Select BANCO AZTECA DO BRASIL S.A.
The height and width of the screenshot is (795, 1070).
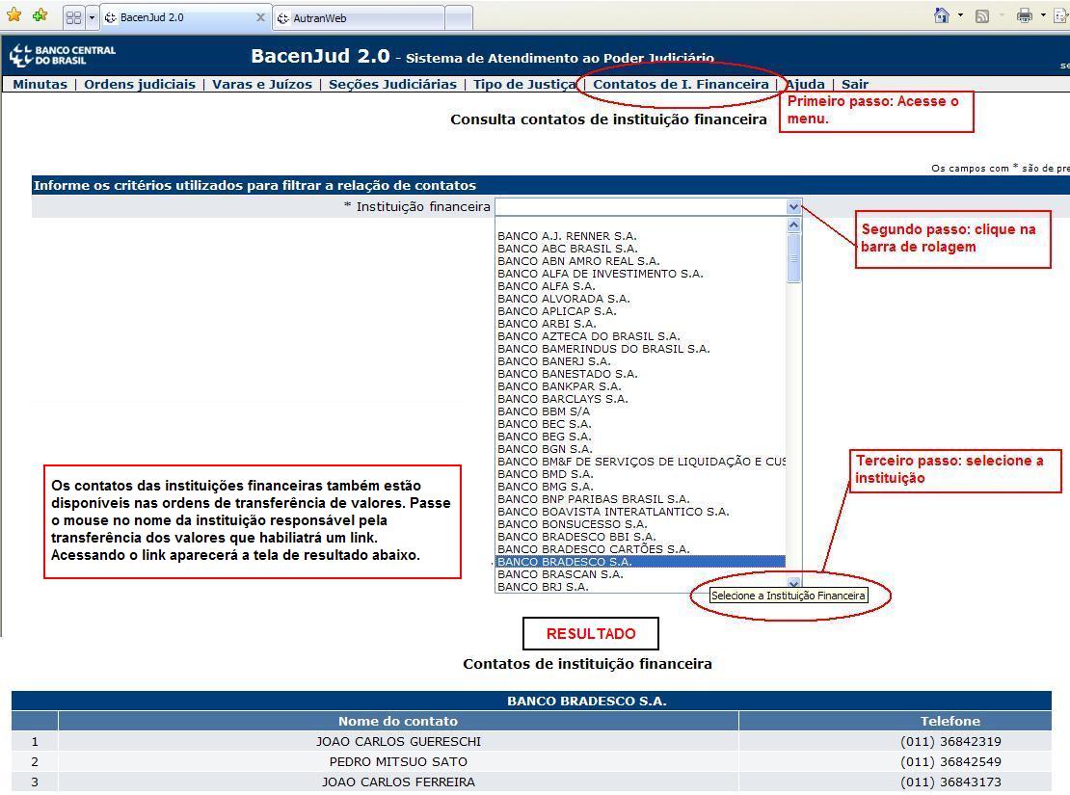[x=641, y=335]
